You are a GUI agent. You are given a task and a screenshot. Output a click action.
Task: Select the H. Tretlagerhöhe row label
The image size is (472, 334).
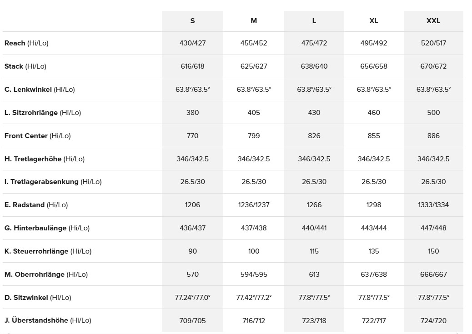(x=45, y=159)
